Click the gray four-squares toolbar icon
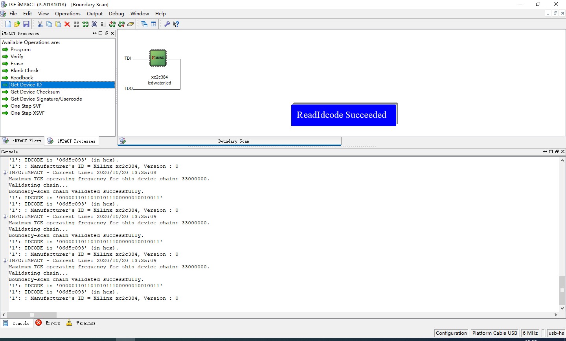 tap(76, 24)
